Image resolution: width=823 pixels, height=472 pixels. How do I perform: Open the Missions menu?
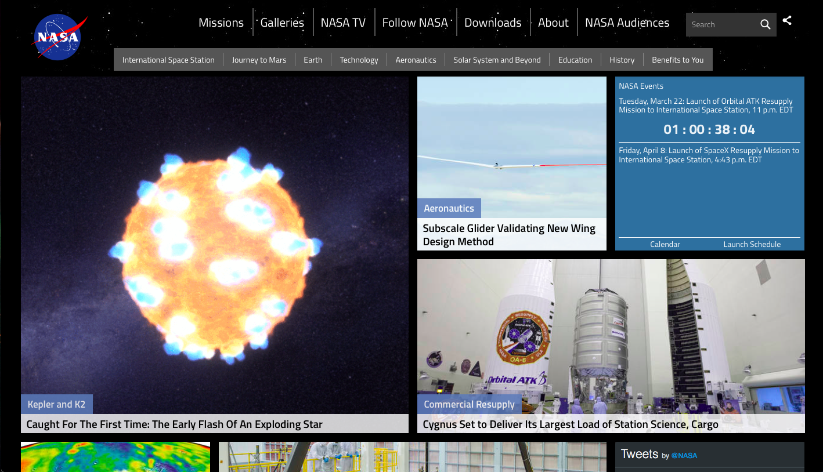(x=221, y=23)
